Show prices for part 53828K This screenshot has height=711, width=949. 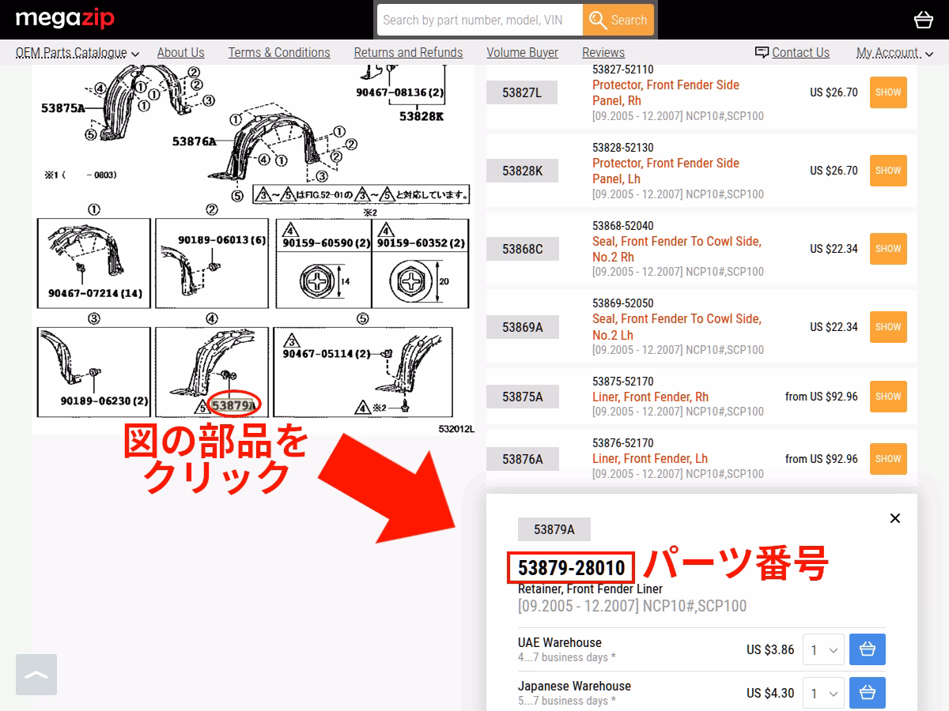click(x=888, y=171)
